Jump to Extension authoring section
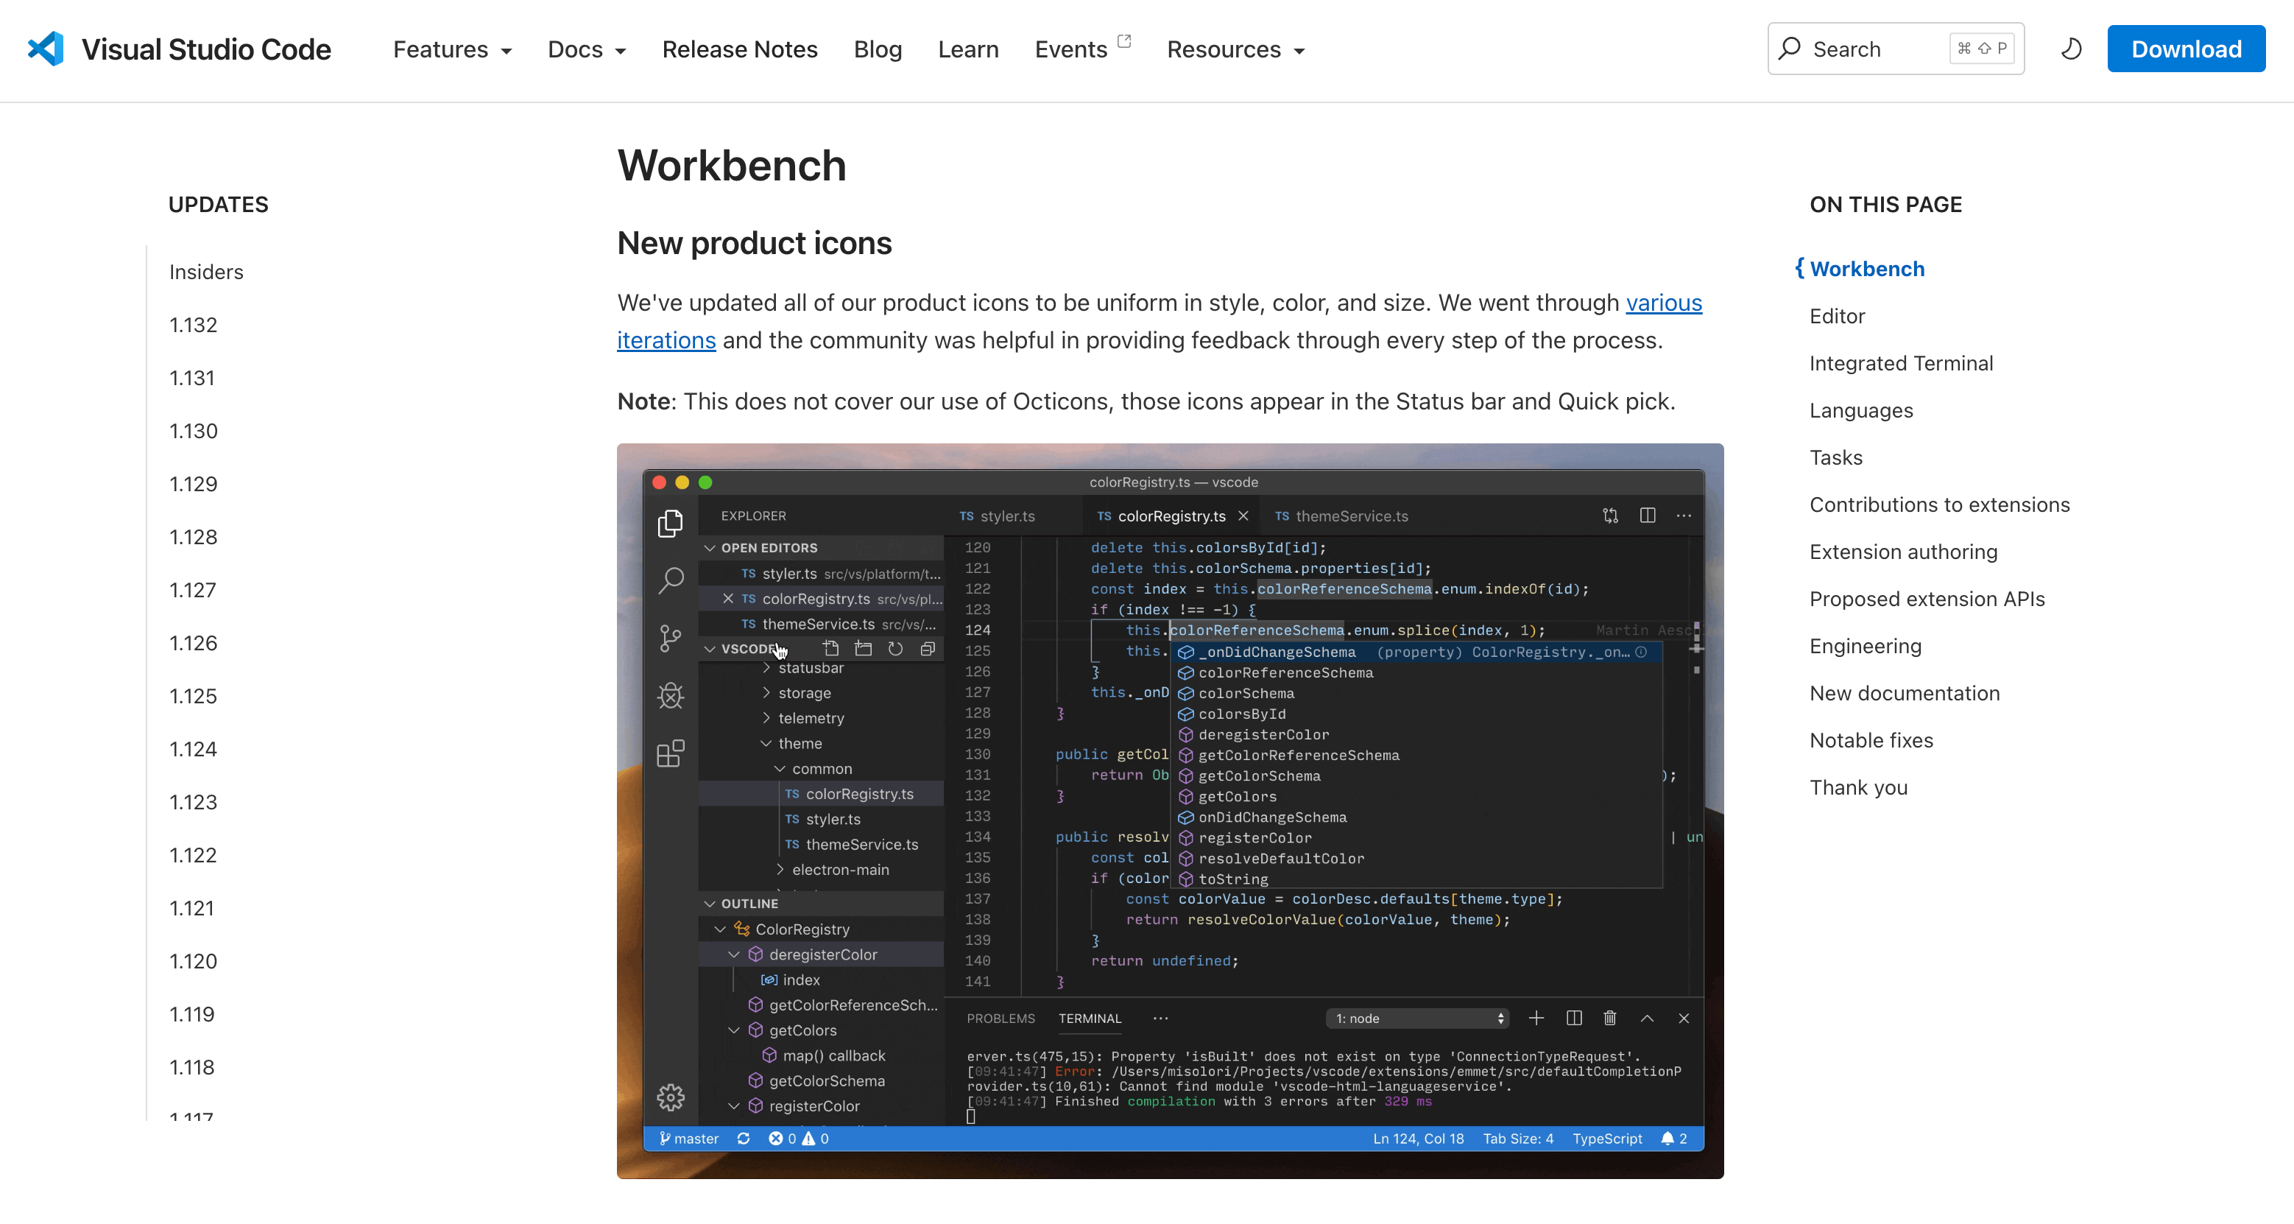 click(x=1903, y=552)
